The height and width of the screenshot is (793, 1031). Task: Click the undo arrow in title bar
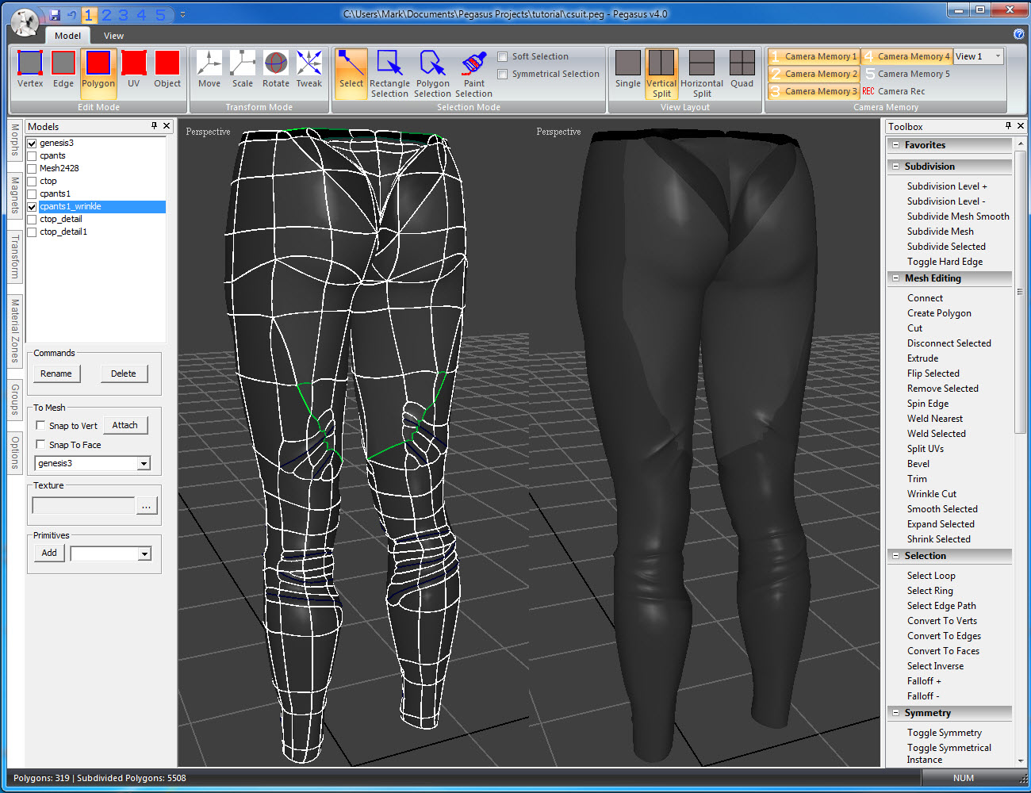72,15
